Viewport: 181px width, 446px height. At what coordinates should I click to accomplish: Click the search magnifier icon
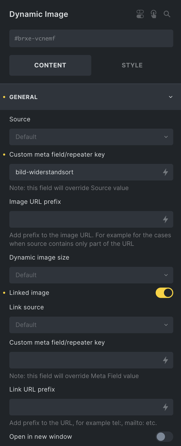167,14
